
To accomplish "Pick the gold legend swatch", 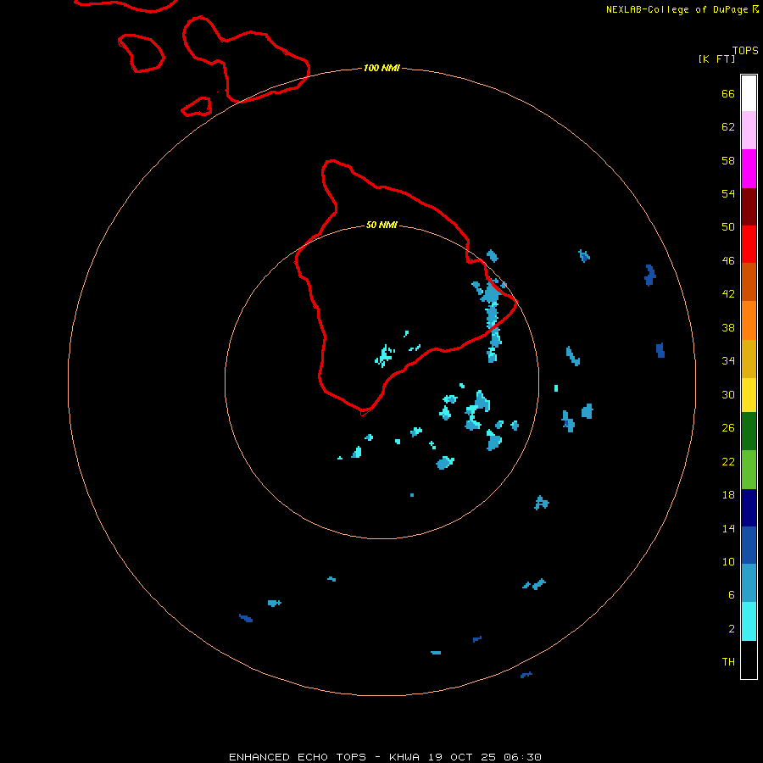I will point(749,358).
